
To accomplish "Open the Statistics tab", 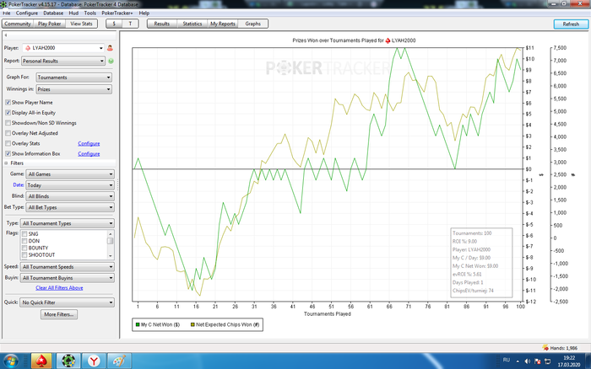I will 192,24.
